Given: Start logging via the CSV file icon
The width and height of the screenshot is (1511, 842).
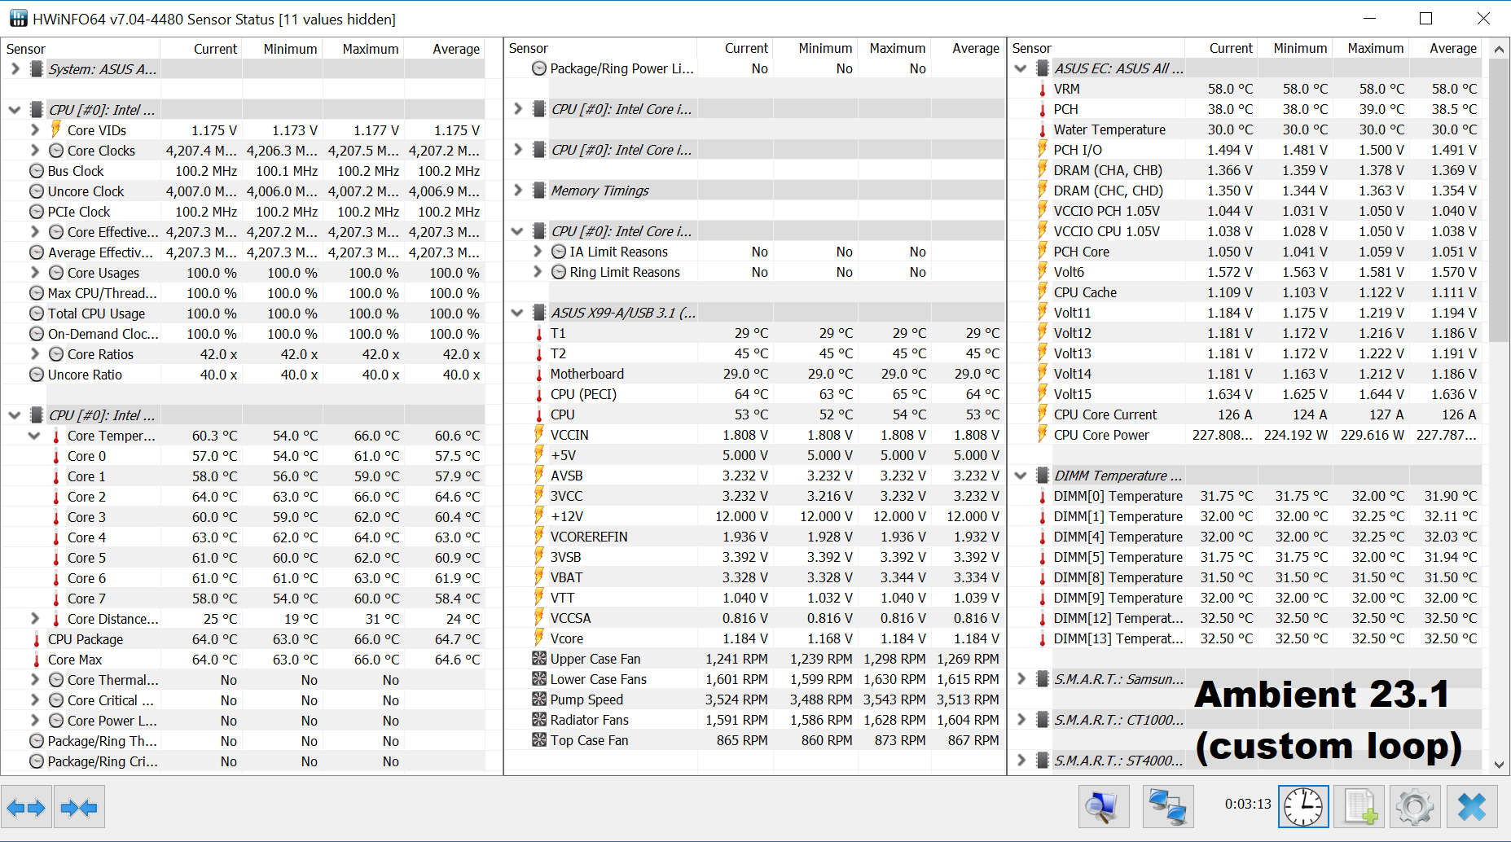Looking at the screenshot, I should [1359, 806].
